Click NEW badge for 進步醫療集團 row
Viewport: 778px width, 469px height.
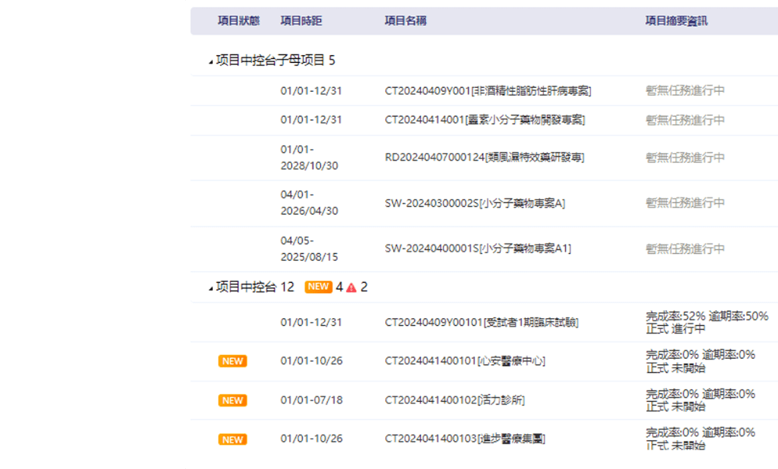pyautogui.click(x=232, y=439)
